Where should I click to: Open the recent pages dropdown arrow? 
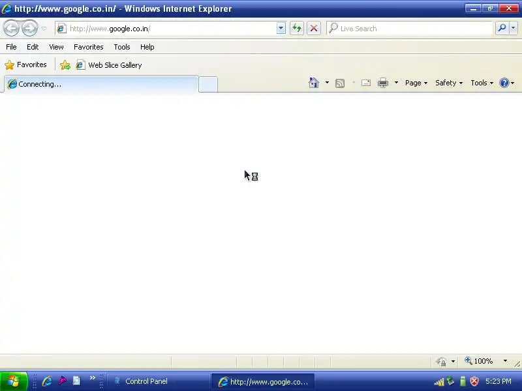point(44,29)
